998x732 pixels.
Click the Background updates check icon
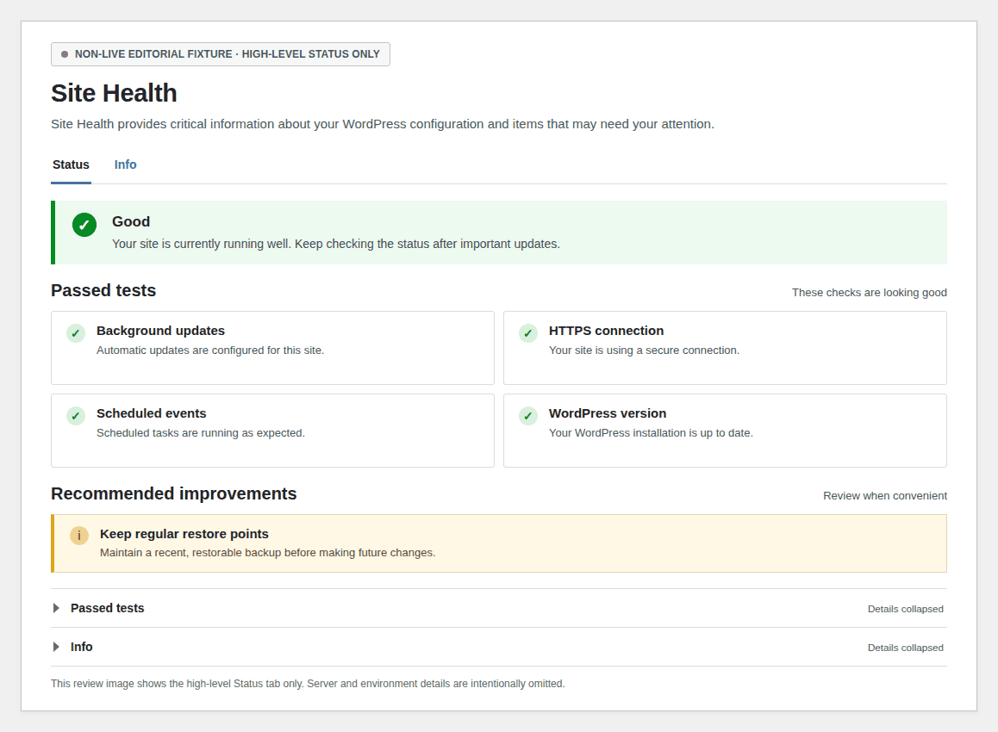click(76, 333)
